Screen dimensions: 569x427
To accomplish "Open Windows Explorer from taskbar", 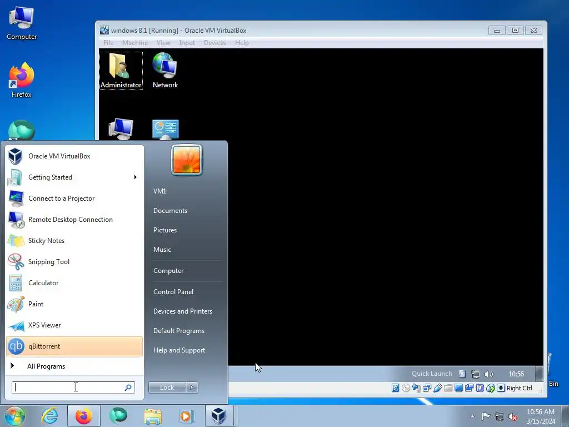I will [153, 416].
